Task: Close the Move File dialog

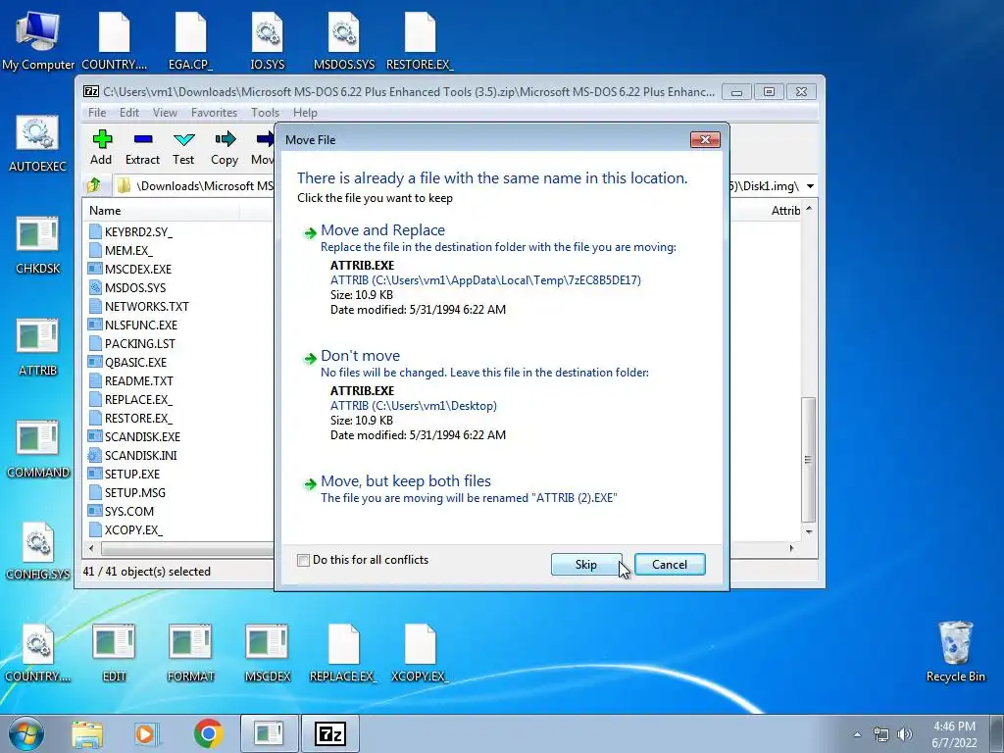Action: tap(705, 139)
